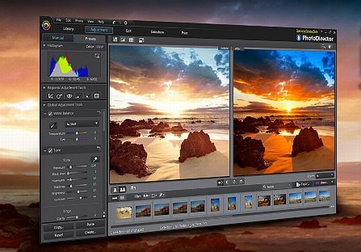
Task: Click the hand pan icon above viewer
Action: (x=330, y=47)
